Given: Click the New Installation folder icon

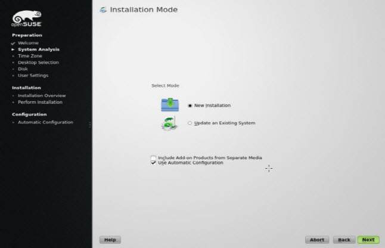Looking at the screenshot, I should 170,104.
